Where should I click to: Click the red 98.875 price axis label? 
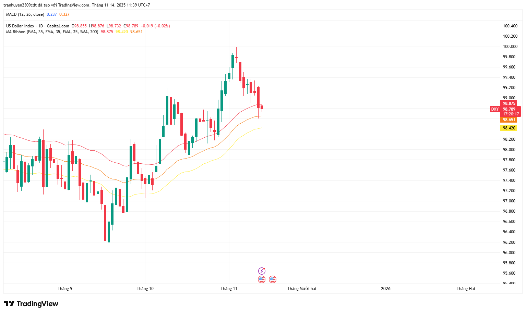tap(509, 103)
